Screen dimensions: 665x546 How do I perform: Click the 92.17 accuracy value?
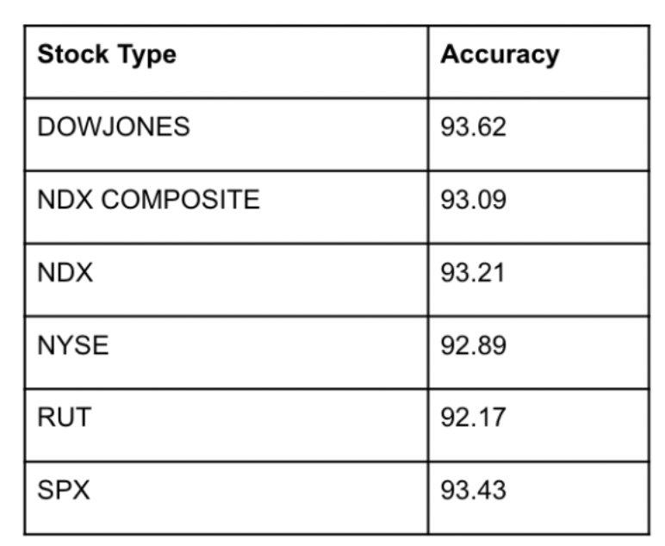coord(473,419)
